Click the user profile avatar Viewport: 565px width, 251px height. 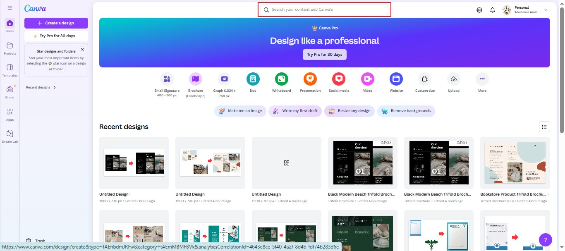pos(507,10)
